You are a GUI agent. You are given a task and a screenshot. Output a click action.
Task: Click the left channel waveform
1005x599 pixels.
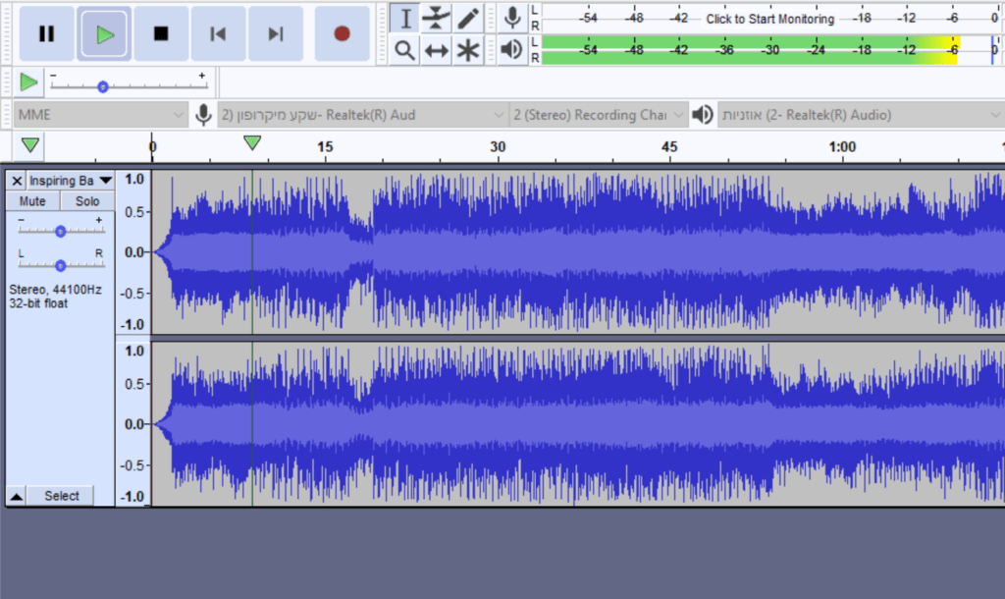pos(578,252)
